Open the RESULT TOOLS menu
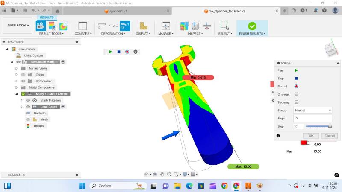The image size is (342, 192). (51, 34)
